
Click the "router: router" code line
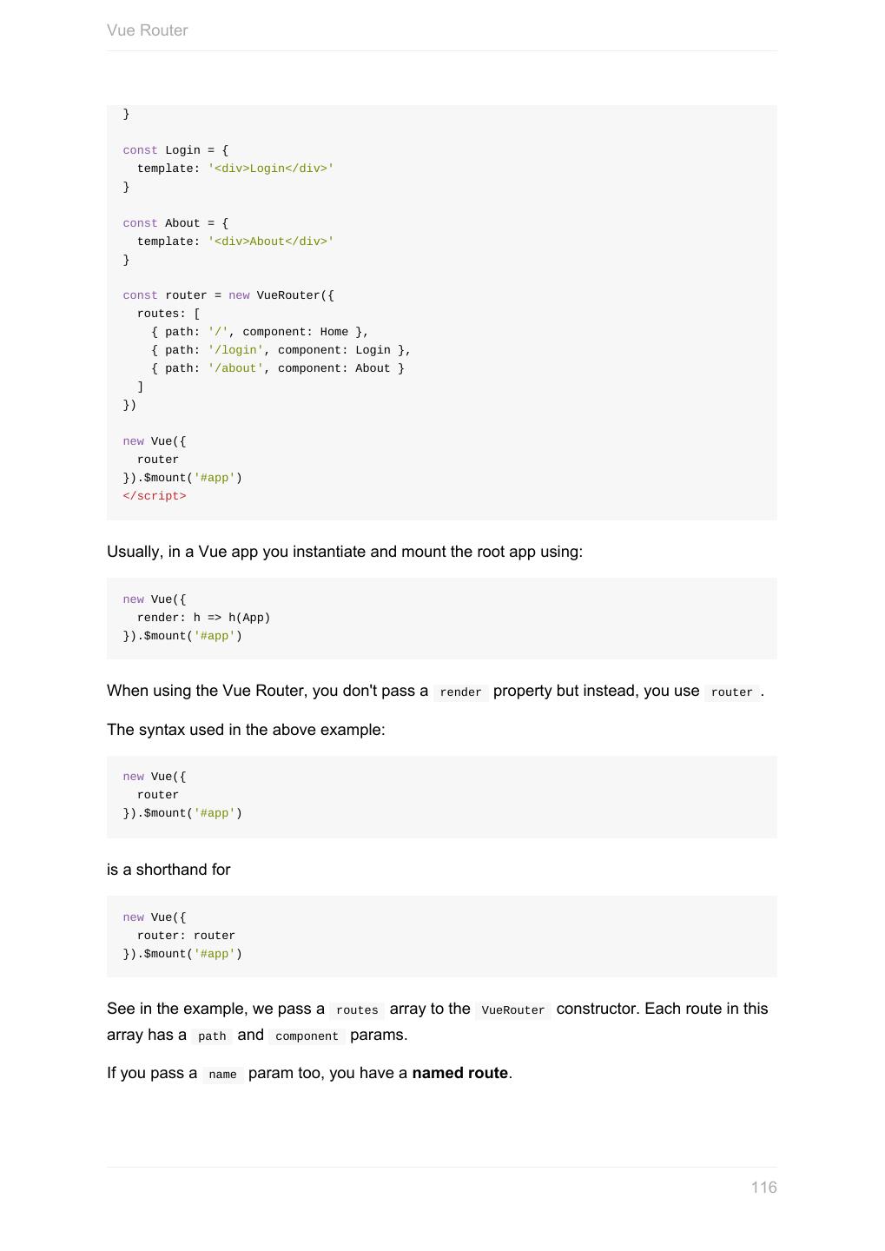[186, 936]
